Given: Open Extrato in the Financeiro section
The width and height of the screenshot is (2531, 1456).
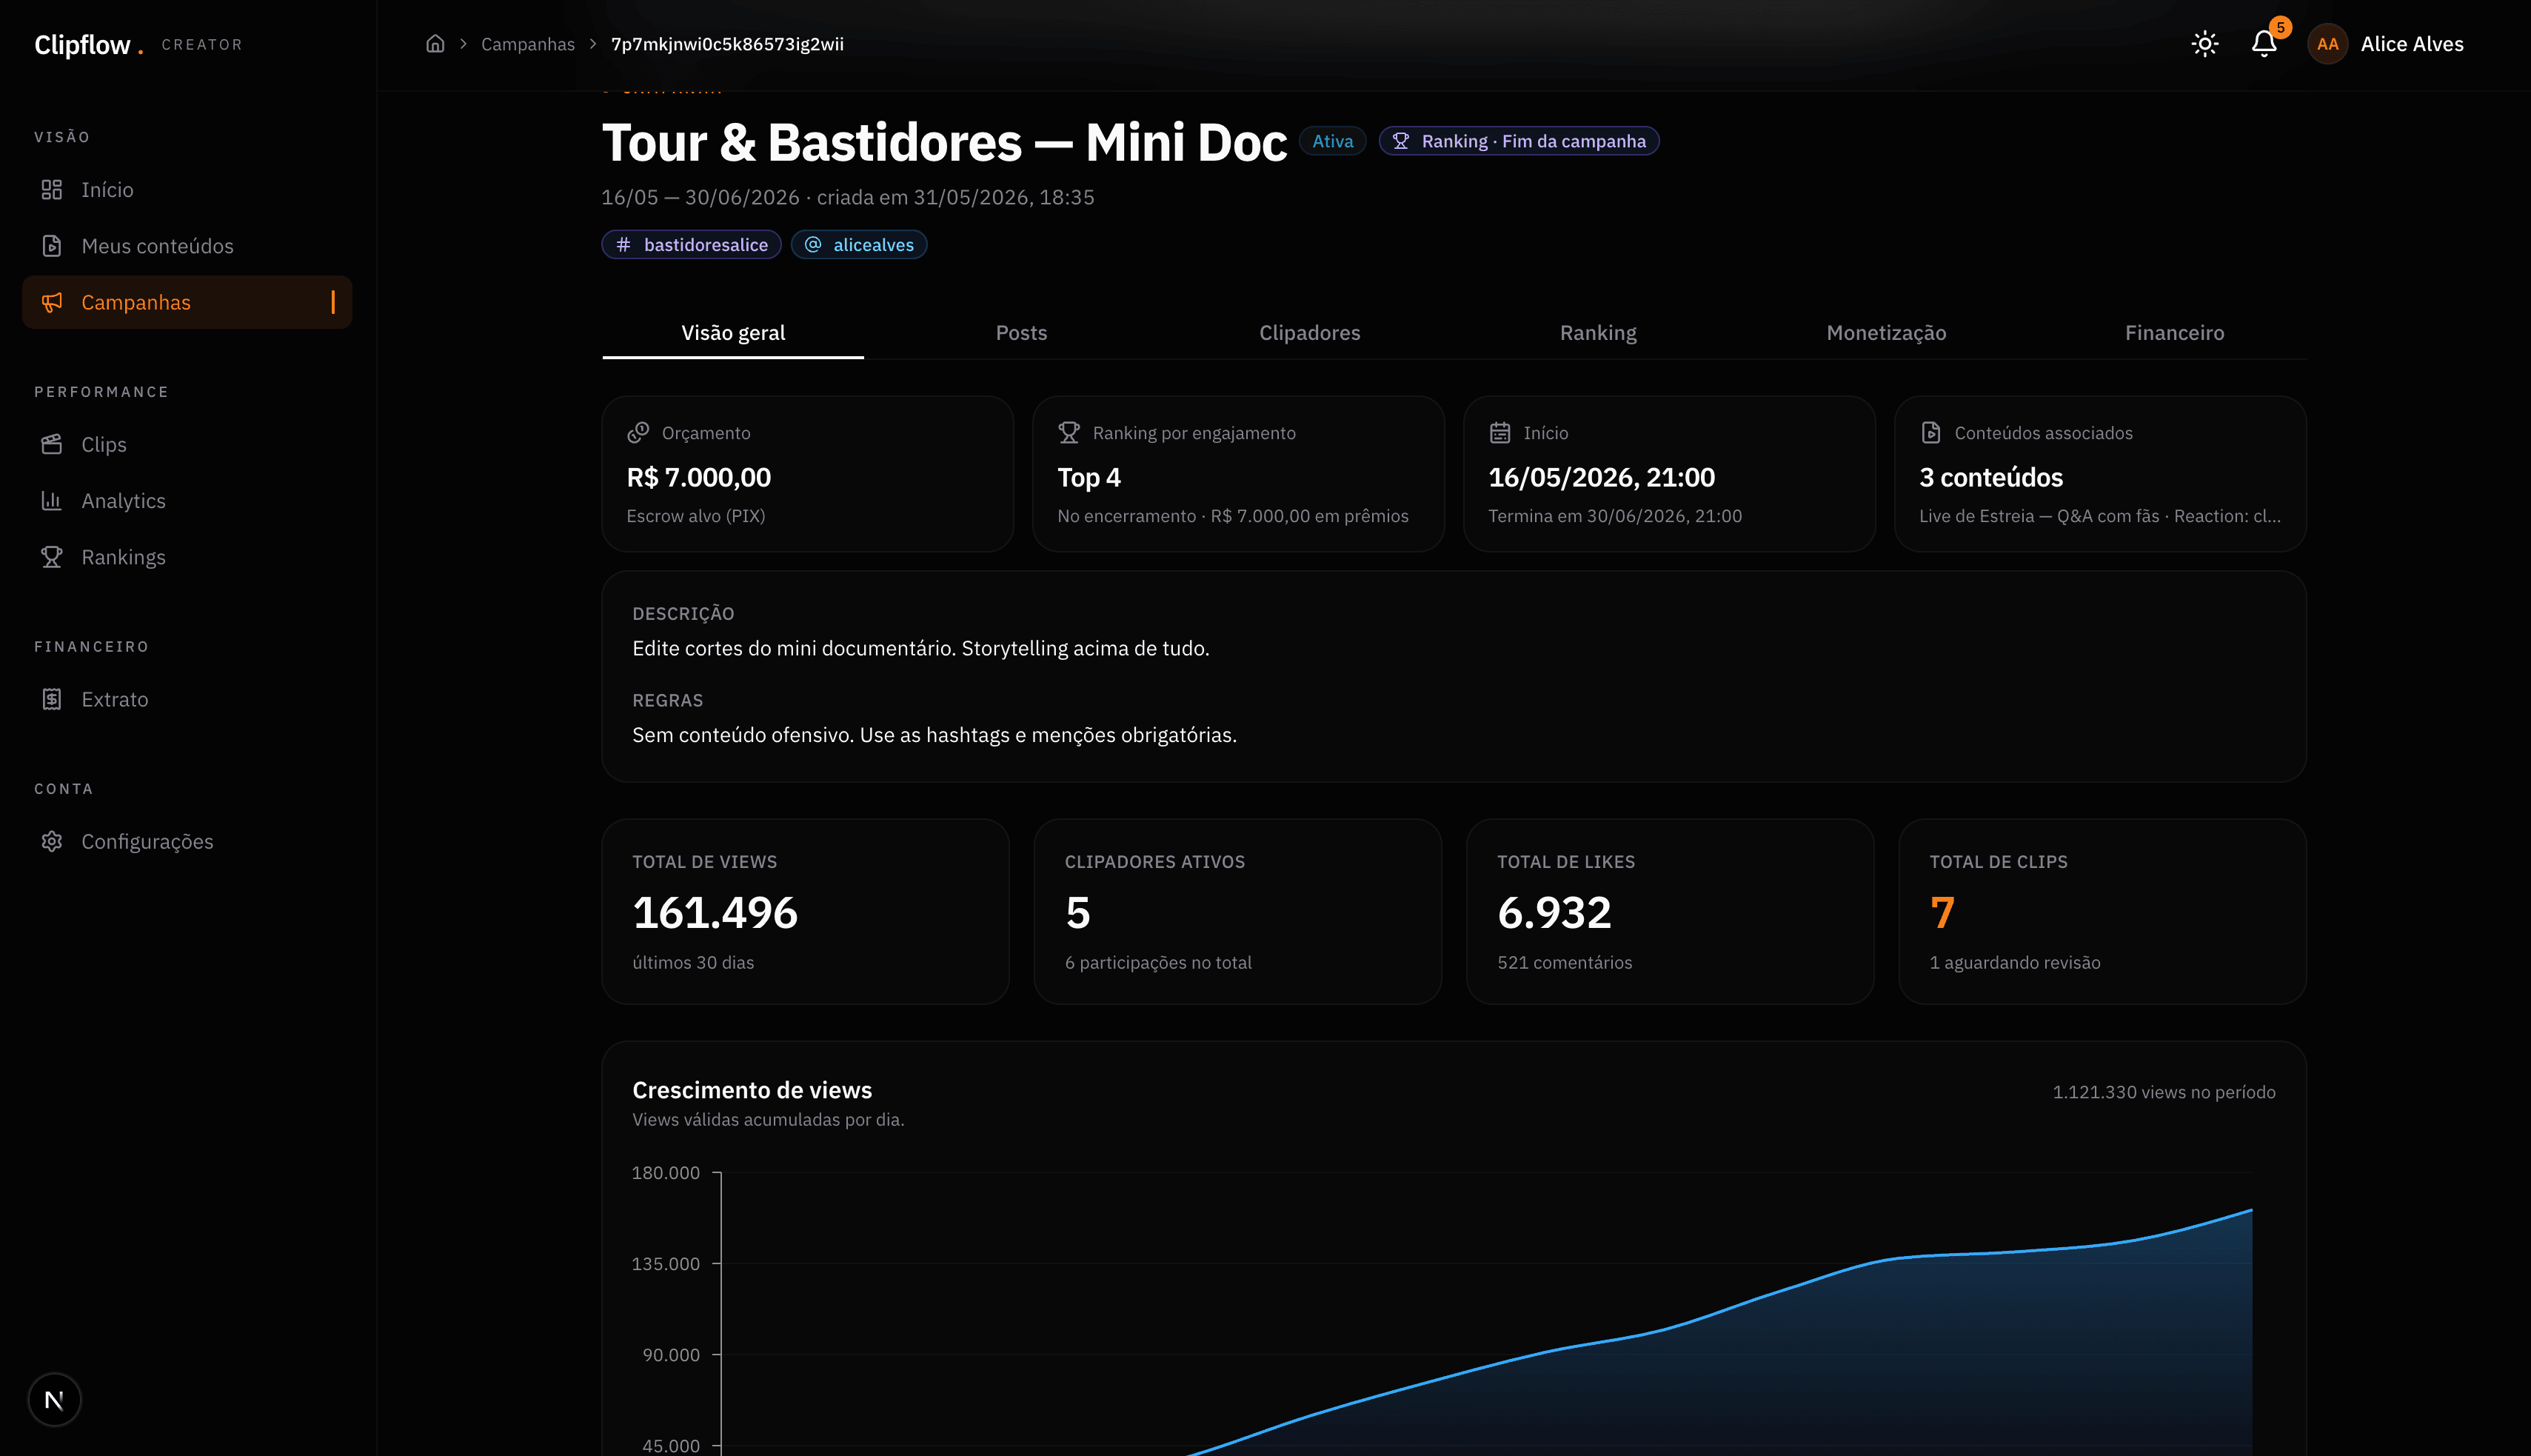Looking at the screenshot, I should tap(187, 699).
